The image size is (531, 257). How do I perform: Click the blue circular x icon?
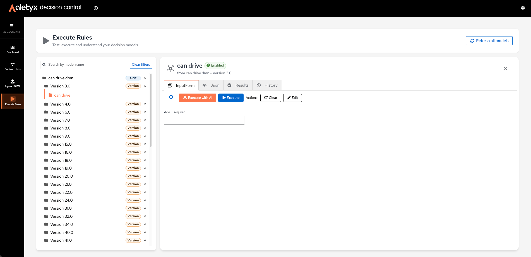[x=171, y=97]
